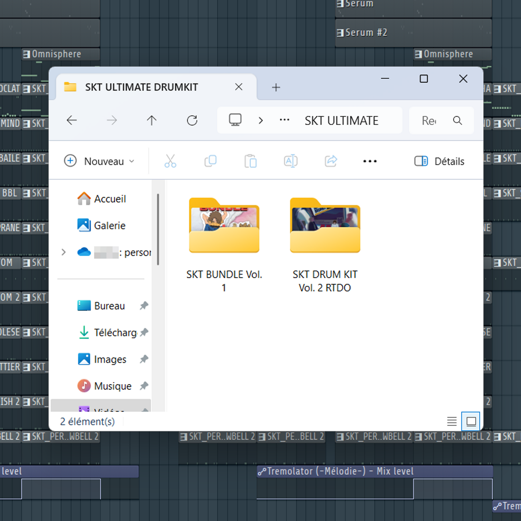Toggle the Détails pane
The width and height of the screenshot is (521, 521).
pyautogui.click(x=439, y=161)
